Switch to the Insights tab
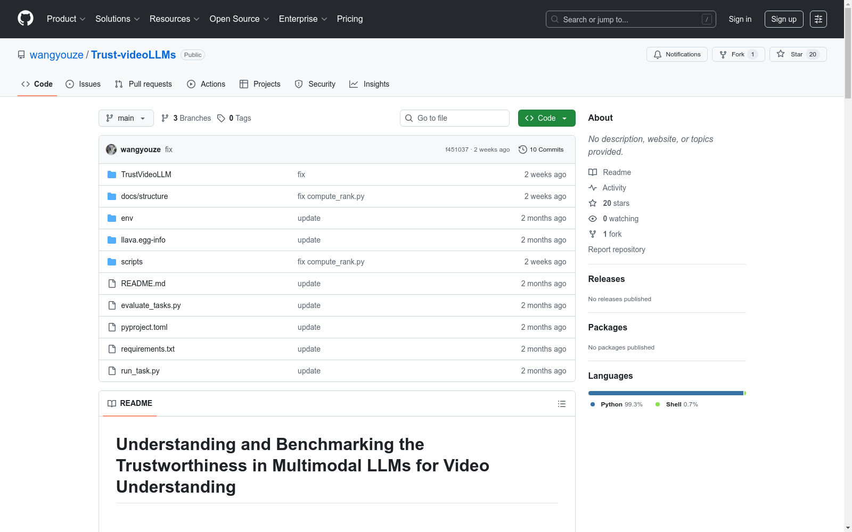Screen dimensions: 852x532 pyautogui.click(x=370, y=84)
